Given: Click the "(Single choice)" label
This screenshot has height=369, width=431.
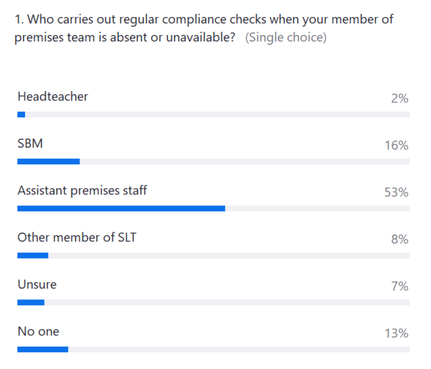Looking at the screenshot, I should [286, 37].
